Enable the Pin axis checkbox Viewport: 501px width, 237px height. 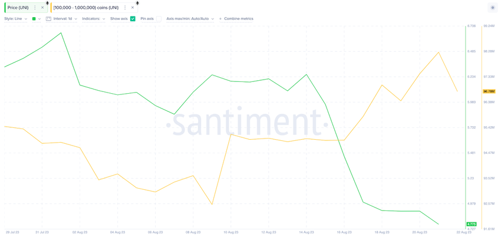[159, 19]
